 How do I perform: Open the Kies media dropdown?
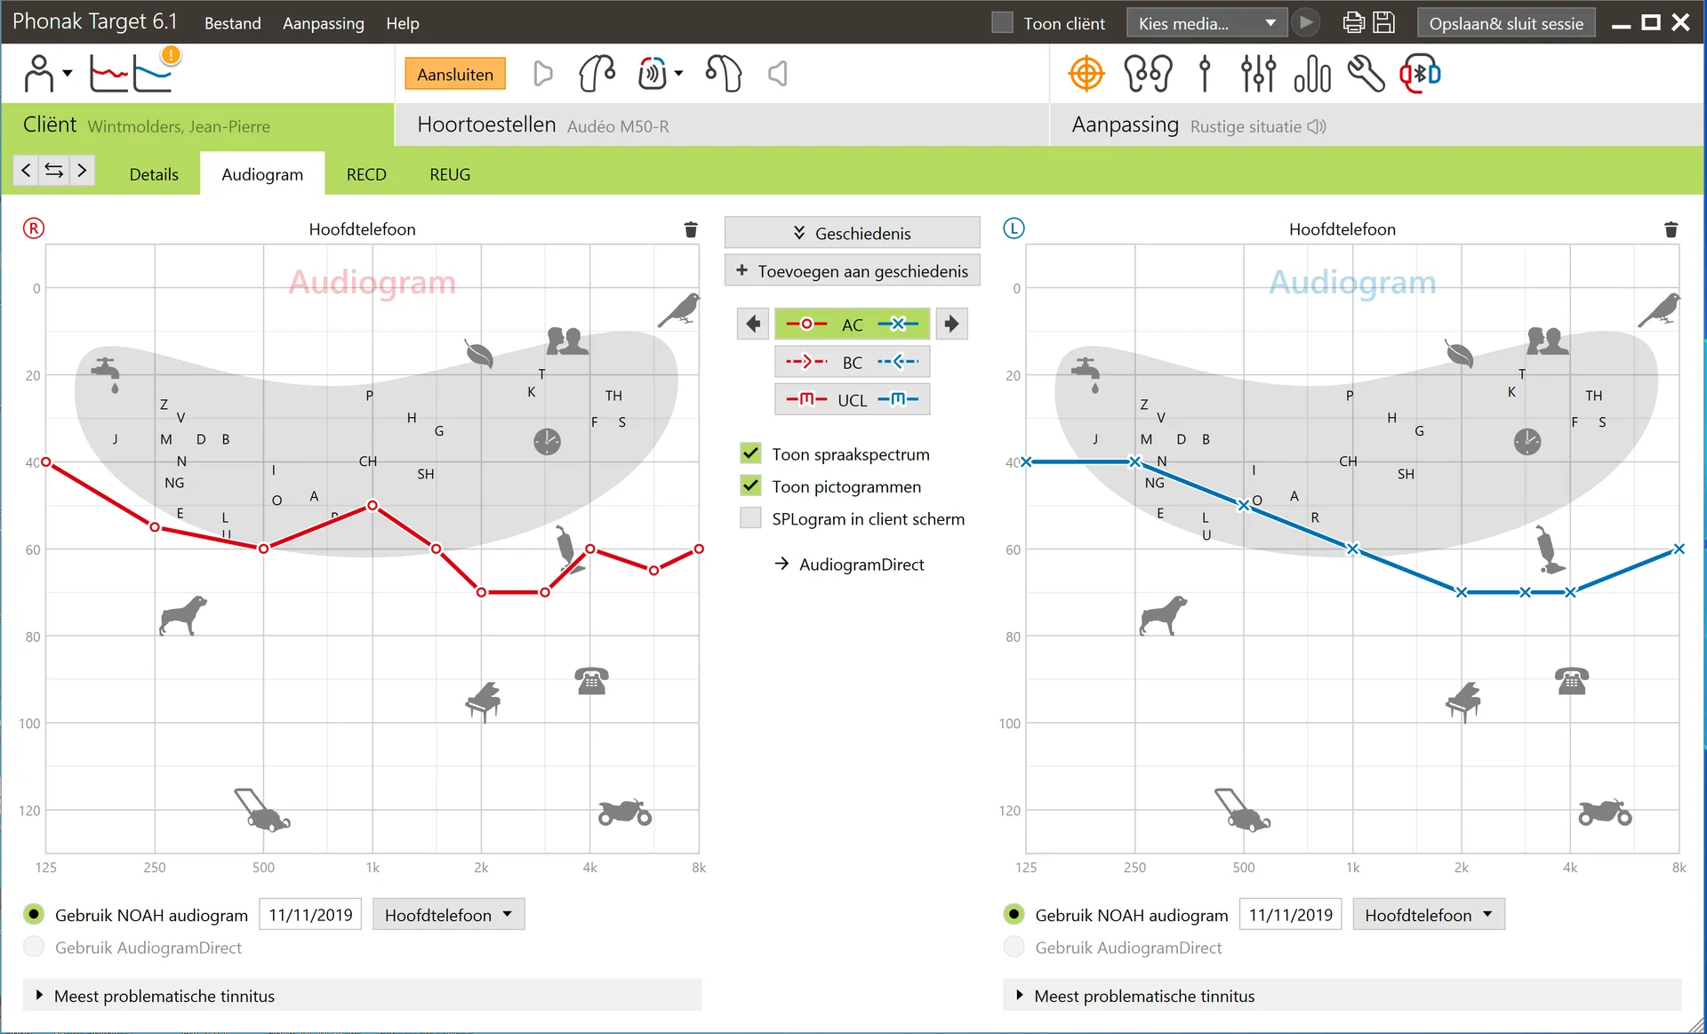(x=1206, y=23)
